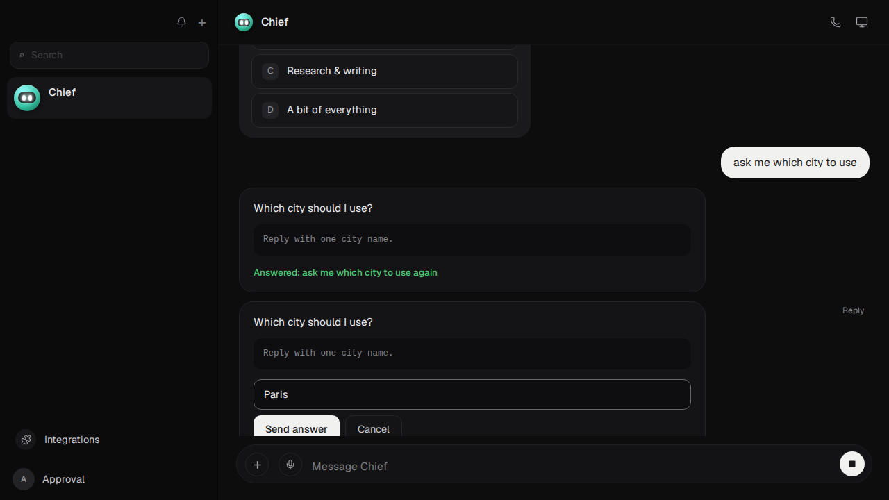889x500 pixels.
Task: Select option C Research & writing
Action: coord(385,72)
